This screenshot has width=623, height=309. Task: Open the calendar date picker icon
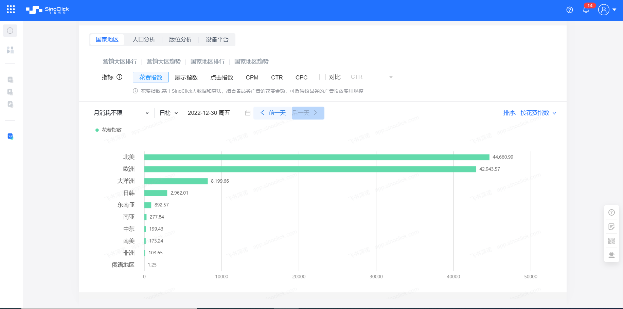point(248,113)
